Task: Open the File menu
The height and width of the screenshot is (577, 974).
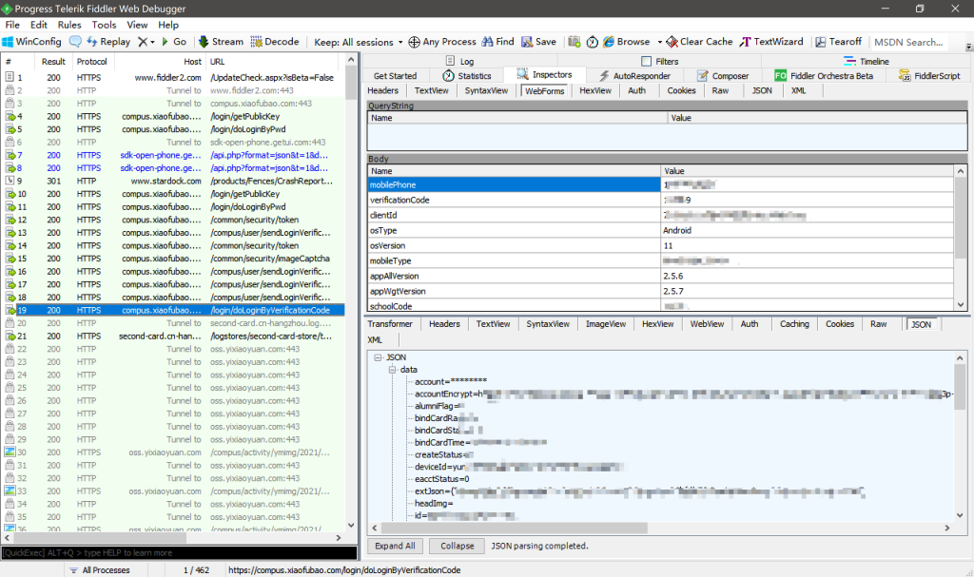Action: [12, 25]
